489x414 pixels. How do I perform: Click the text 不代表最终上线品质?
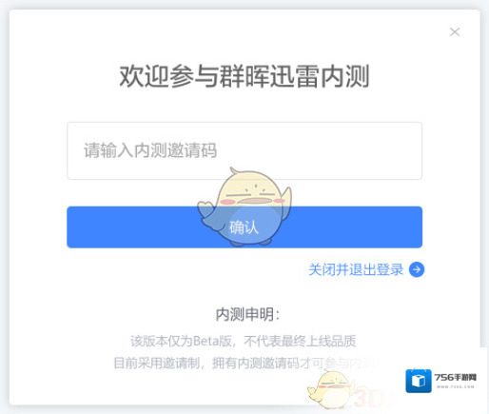[x=300, y=341]
